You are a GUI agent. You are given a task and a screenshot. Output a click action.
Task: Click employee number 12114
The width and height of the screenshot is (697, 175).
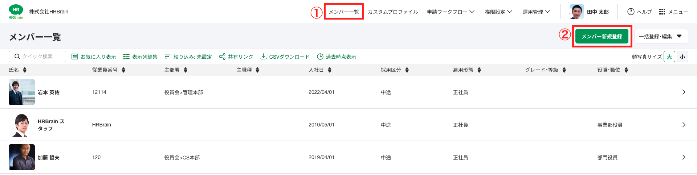99,92
